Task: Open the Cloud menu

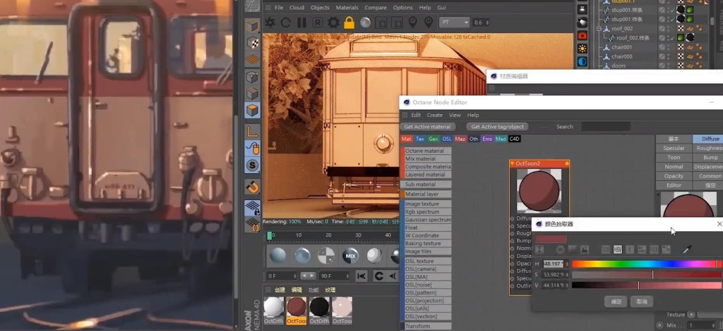Action: (x=297, y=7)
